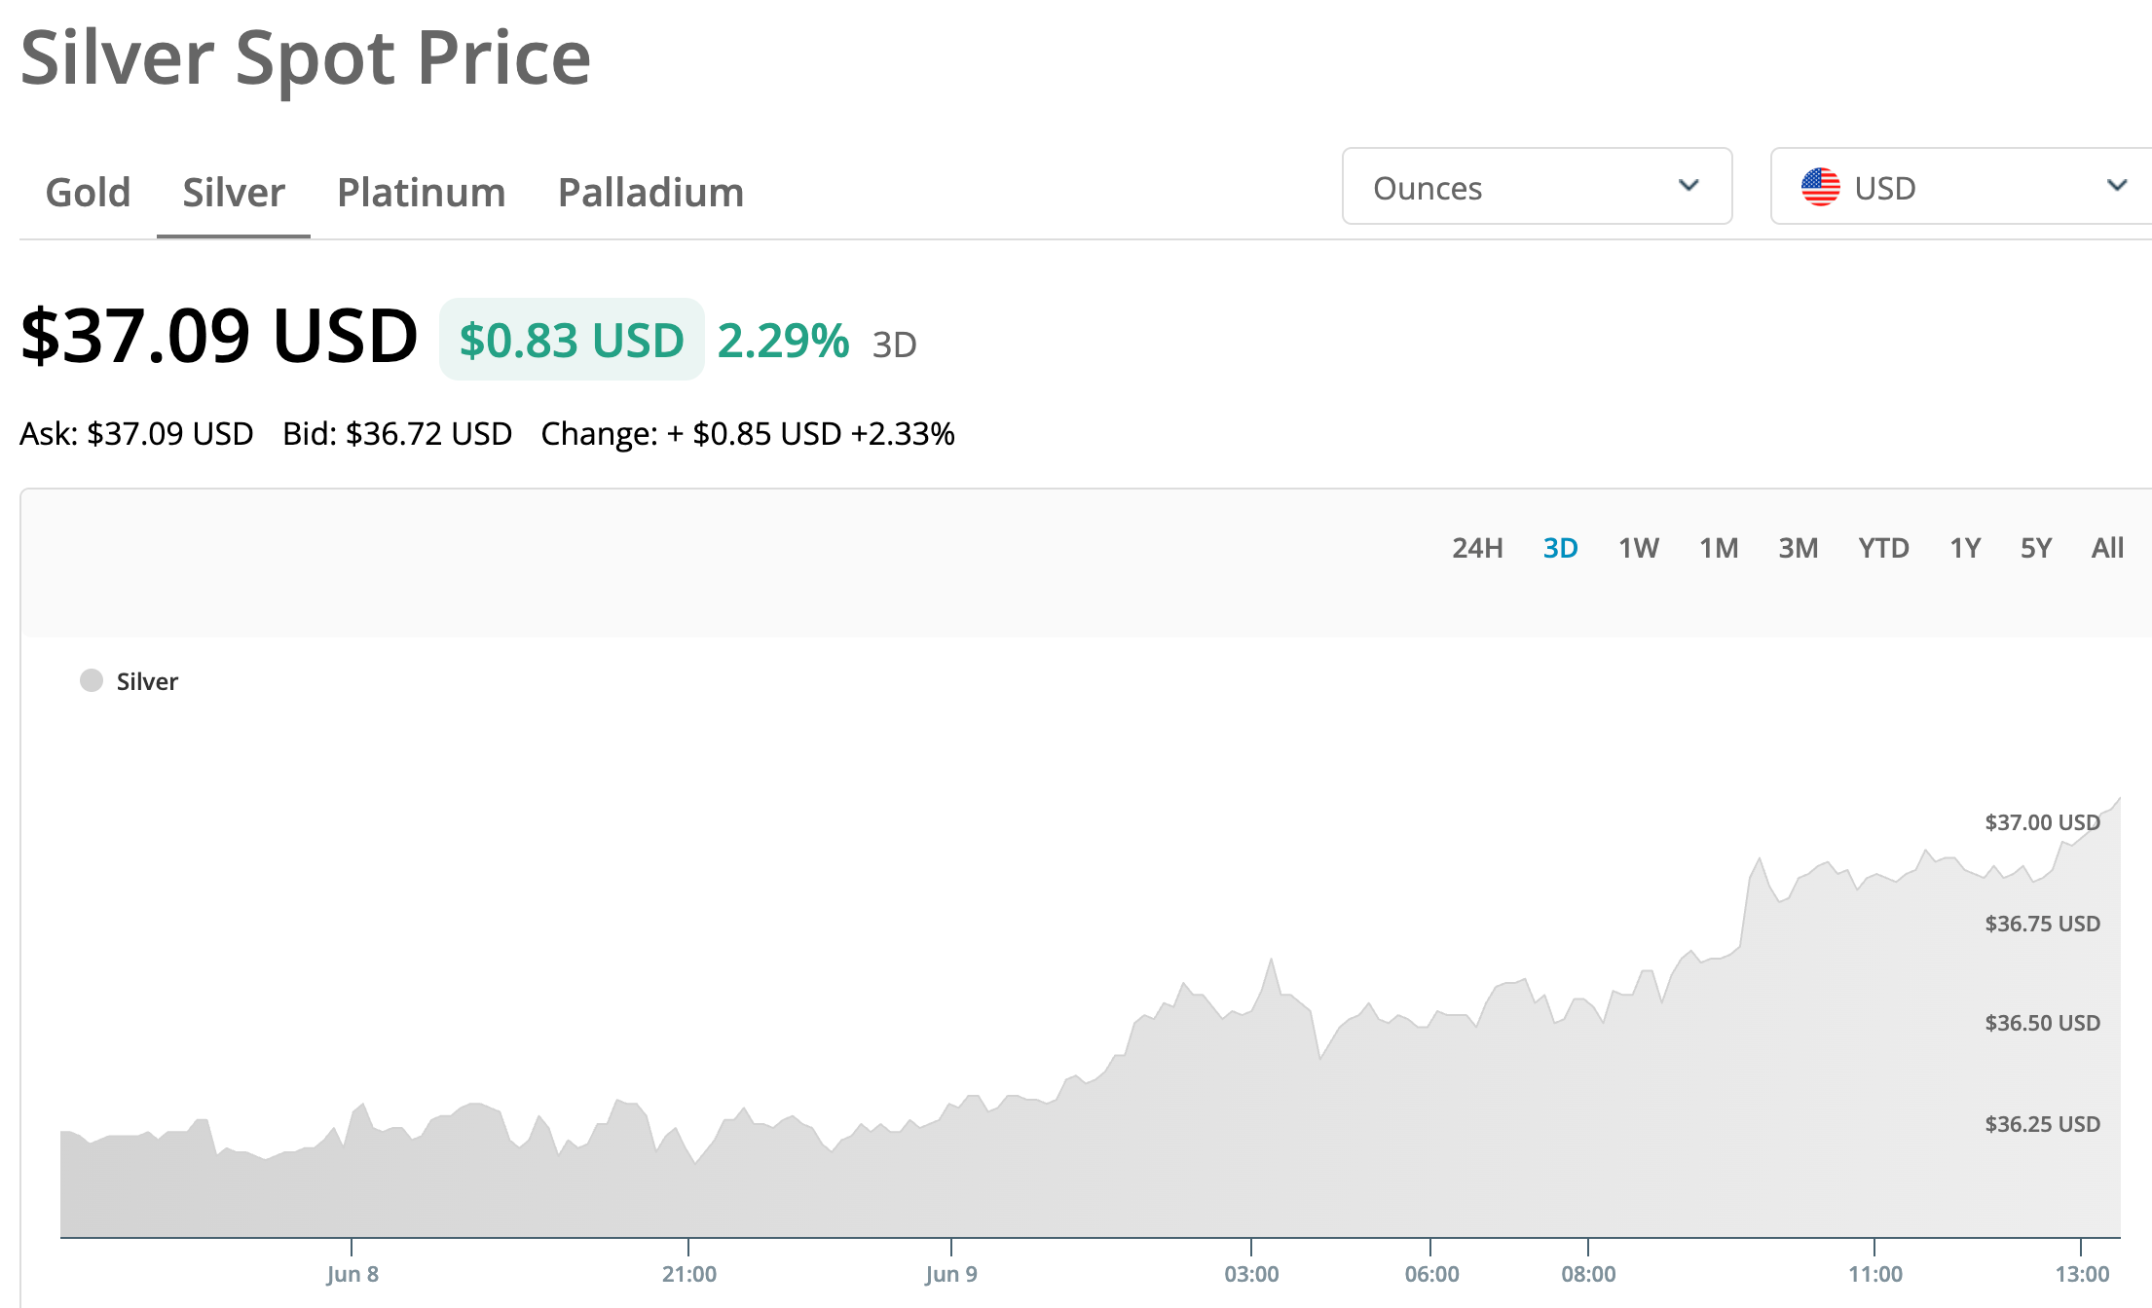
Task: Select the 5Y chart range
Action: coord(2036,548)
